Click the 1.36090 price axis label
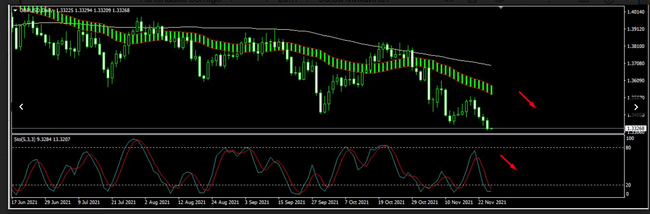 pos(636,81)
